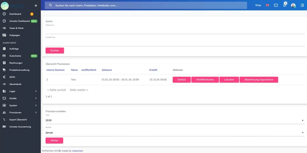Go to next page via Seite weiter
The height and width of the screenshot is (153, 307).
click(x=79, y=90)
